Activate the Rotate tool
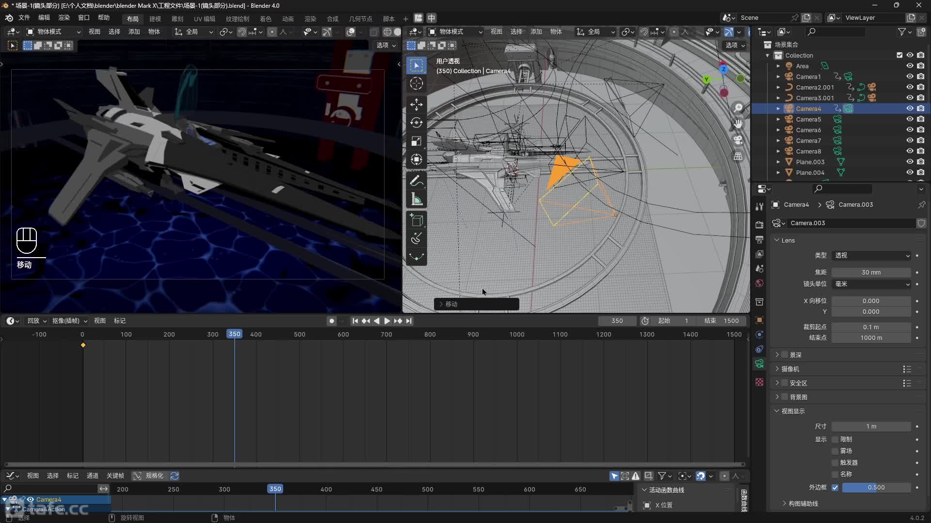This screenshot has width=931, height=523. (x=416, y=123)
